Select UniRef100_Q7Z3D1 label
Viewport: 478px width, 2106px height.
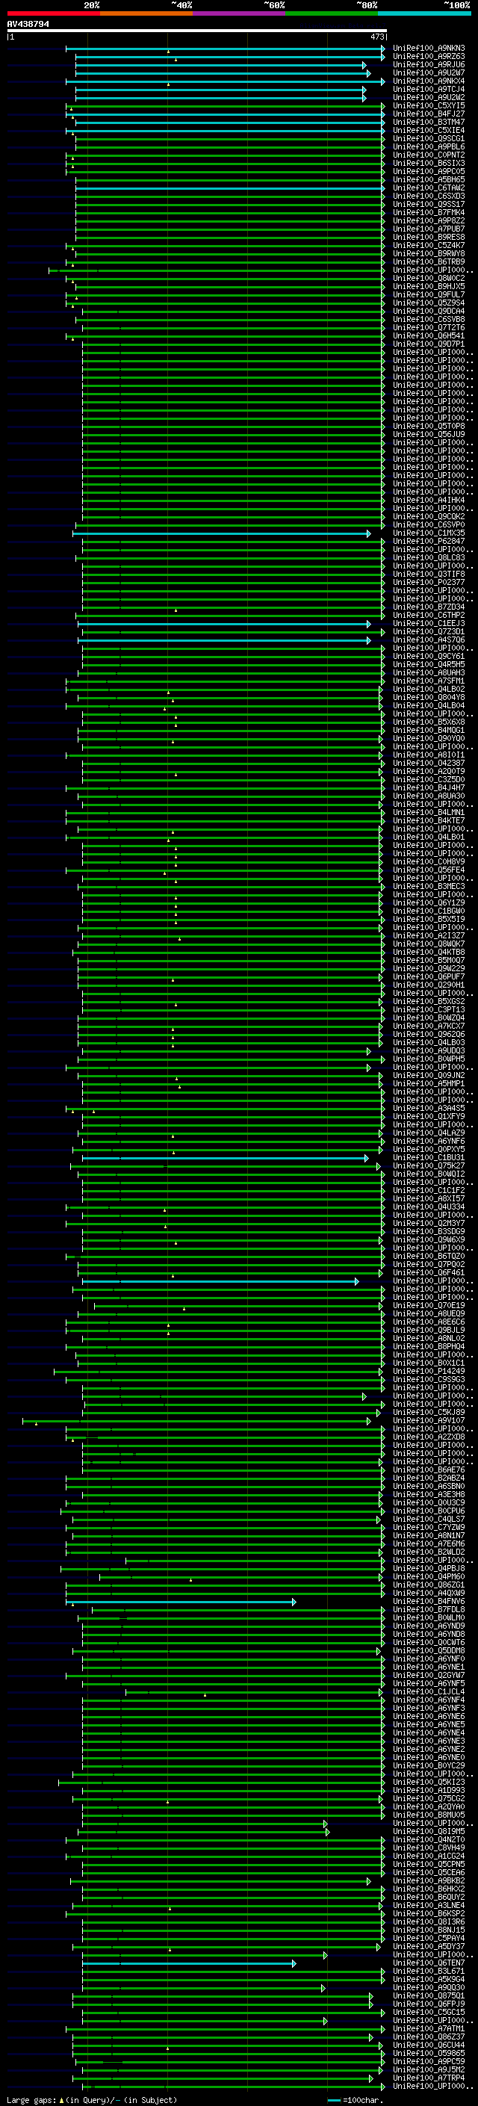tap(429, 631)
